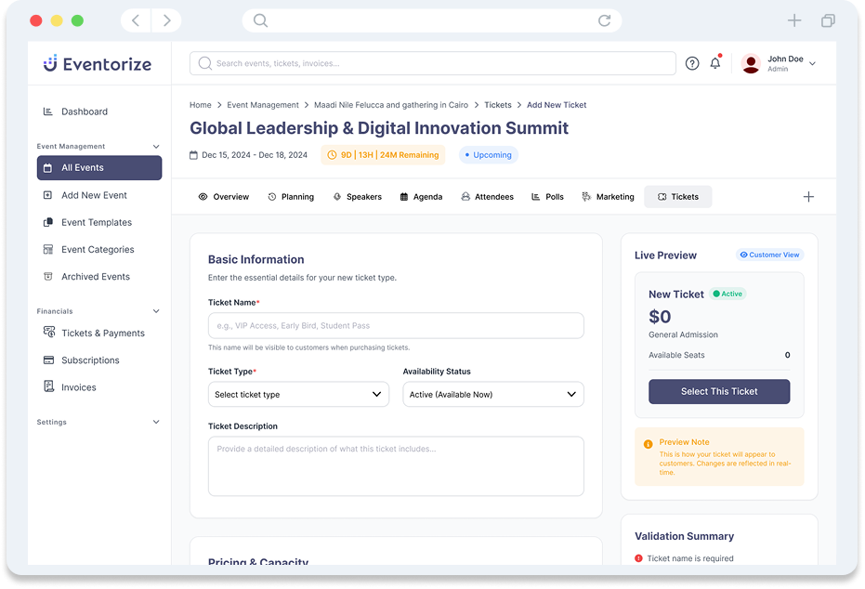Expand the John Doe account menu
The image size is (865, 589).
coord(812,63)
